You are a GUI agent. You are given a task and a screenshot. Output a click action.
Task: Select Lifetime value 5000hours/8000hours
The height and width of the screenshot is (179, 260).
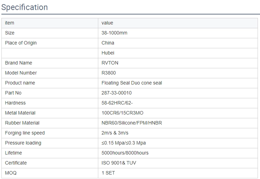125,153
